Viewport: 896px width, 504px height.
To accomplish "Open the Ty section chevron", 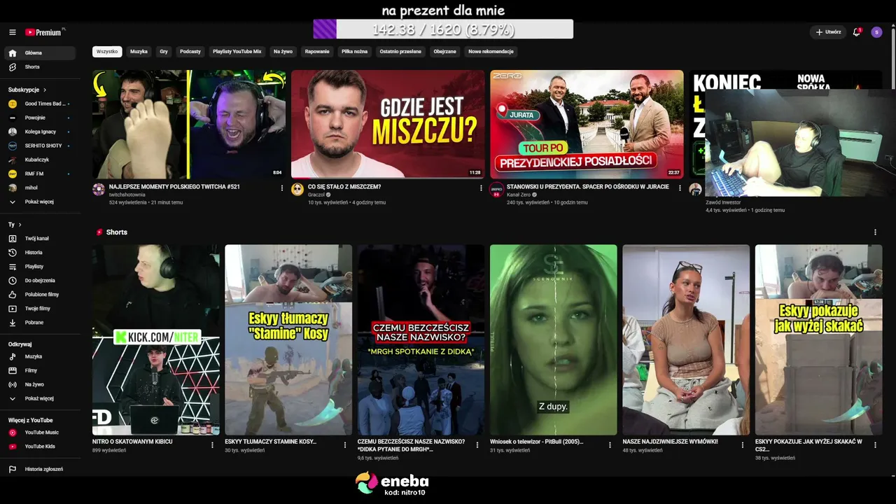I will (20, 225).
